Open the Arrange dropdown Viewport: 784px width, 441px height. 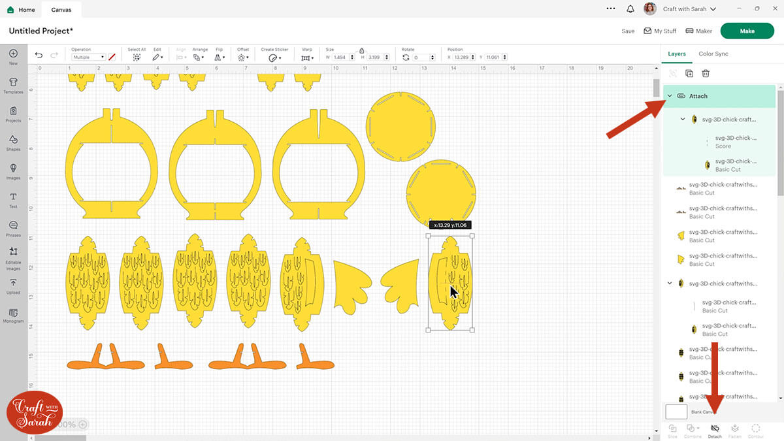pyautogui.click(x=200, y=57)
